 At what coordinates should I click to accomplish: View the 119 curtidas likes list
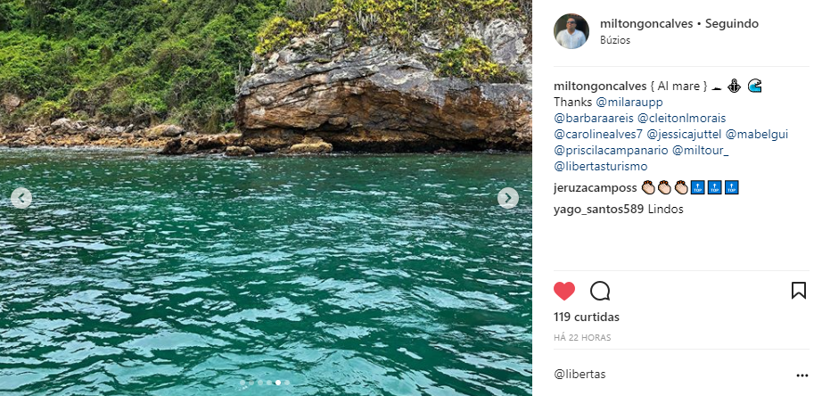(587, 317)
